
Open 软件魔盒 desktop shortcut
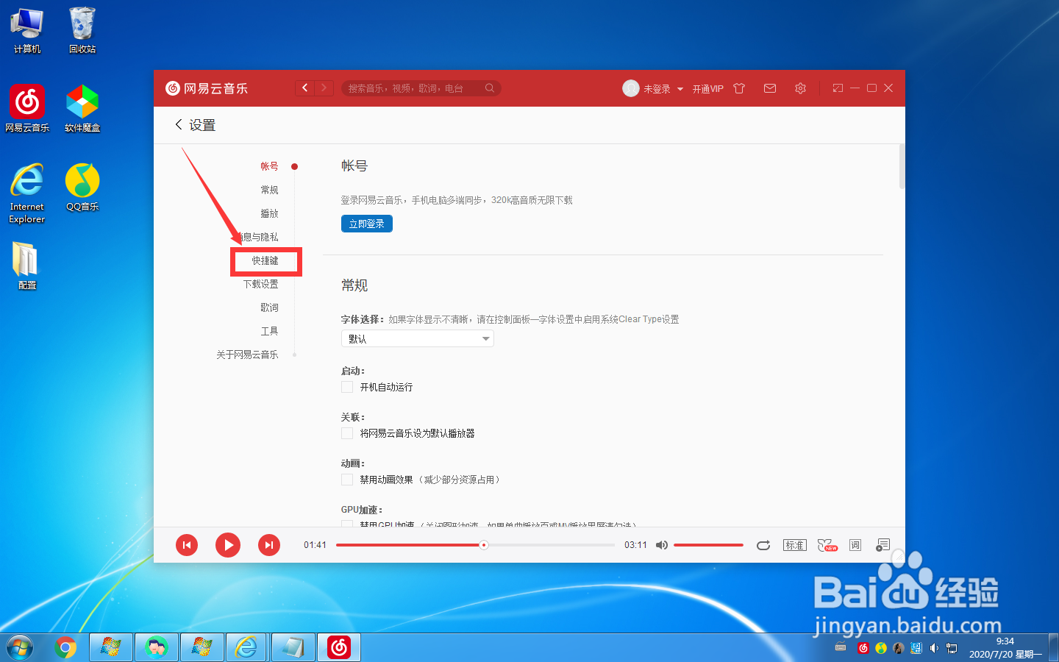tap(82, 108)
